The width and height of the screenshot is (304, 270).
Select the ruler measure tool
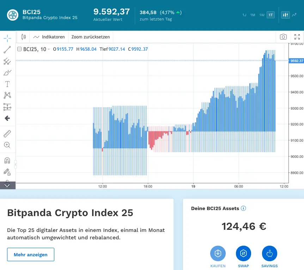pyautogui.click(x=7, y=134)
